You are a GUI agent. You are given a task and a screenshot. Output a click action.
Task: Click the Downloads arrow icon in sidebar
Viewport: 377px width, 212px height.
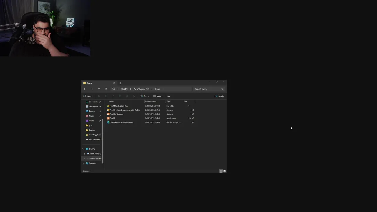(x=87, y=102)
